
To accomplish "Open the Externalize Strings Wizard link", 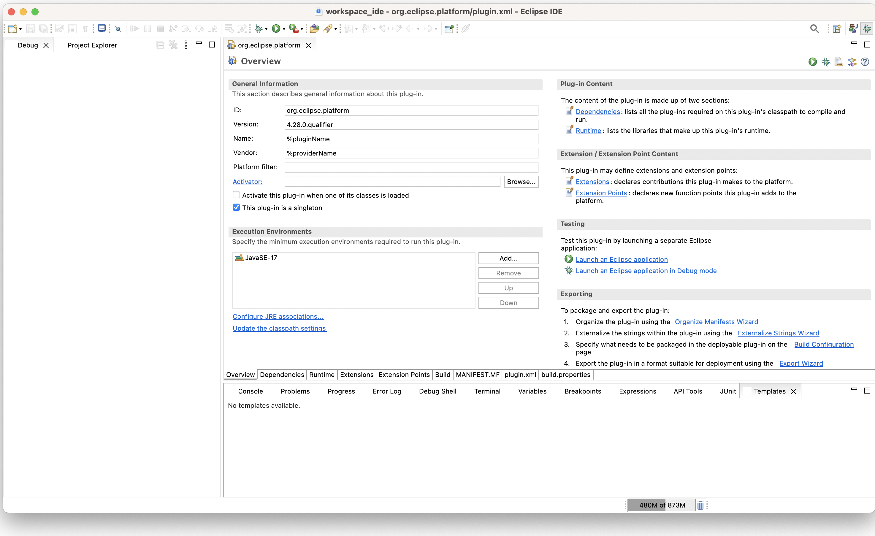I will (x=778, y=333).
